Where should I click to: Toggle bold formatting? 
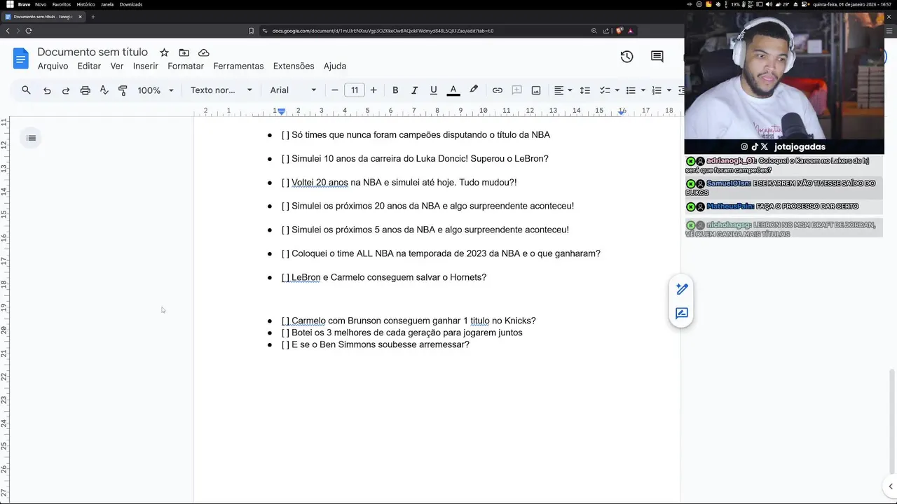(x=395, y=90)
